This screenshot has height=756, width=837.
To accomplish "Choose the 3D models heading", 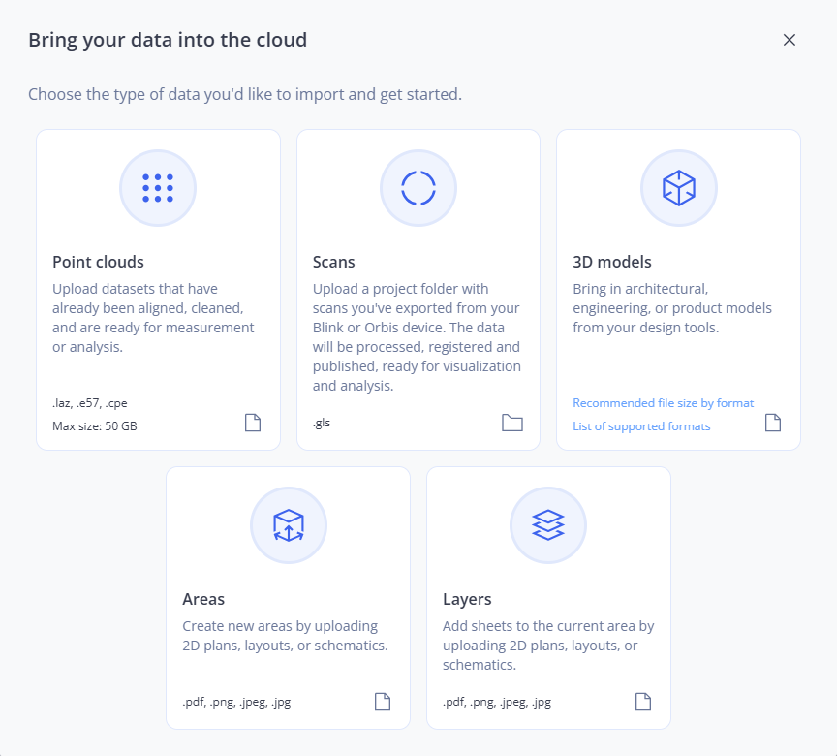I will coord(612,262).
